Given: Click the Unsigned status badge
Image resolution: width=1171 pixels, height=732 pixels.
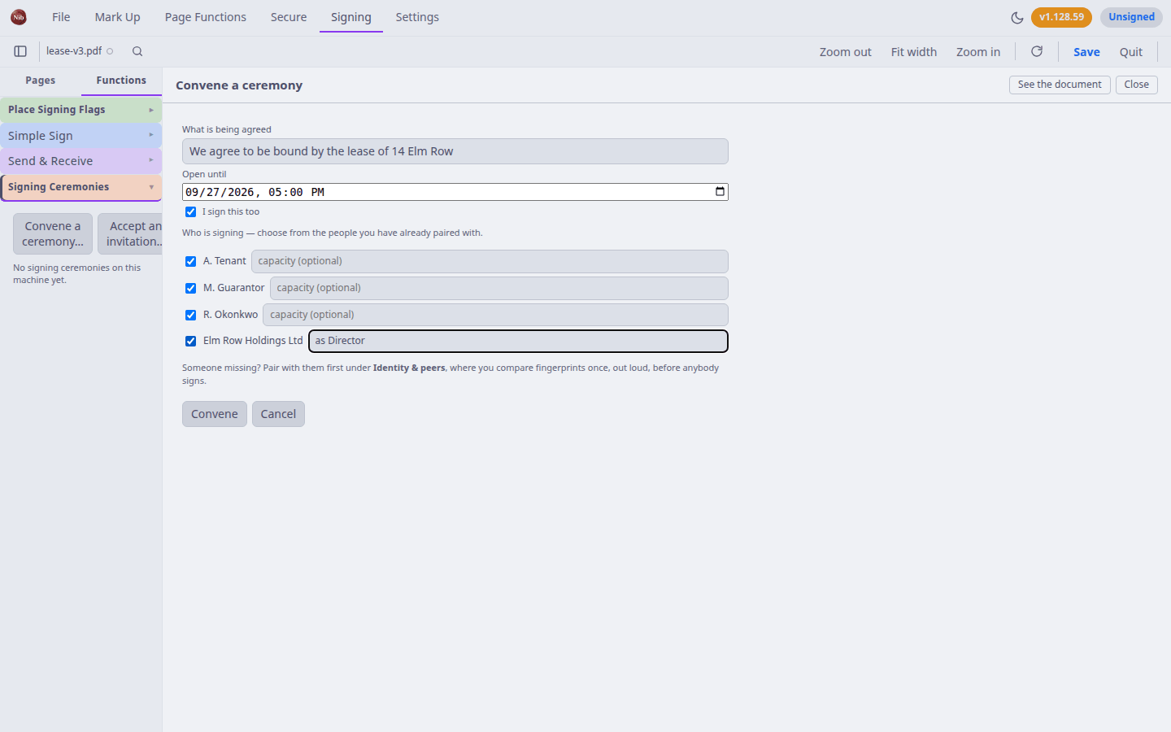Looking at the screenshot, I should (1131, 17).
